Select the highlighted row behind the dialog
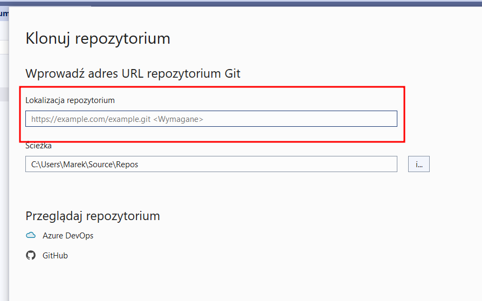Screen dimensions: 482x301 click(4, 94)
